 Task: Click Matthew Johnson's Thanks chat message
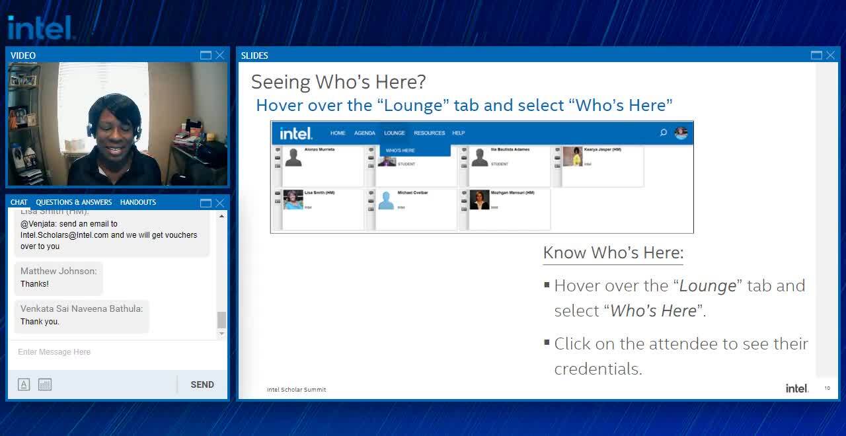[x=58, y=277]
